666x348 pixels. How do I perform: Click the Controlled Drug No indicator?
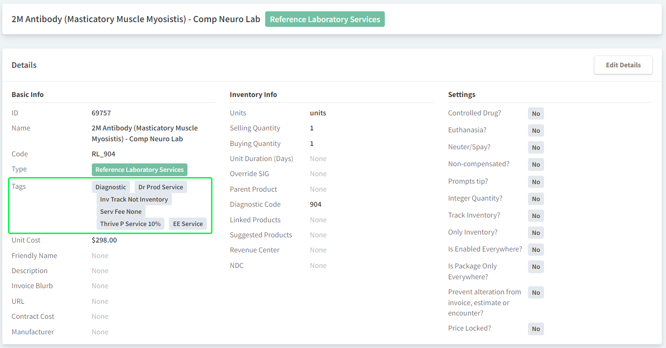536,113
